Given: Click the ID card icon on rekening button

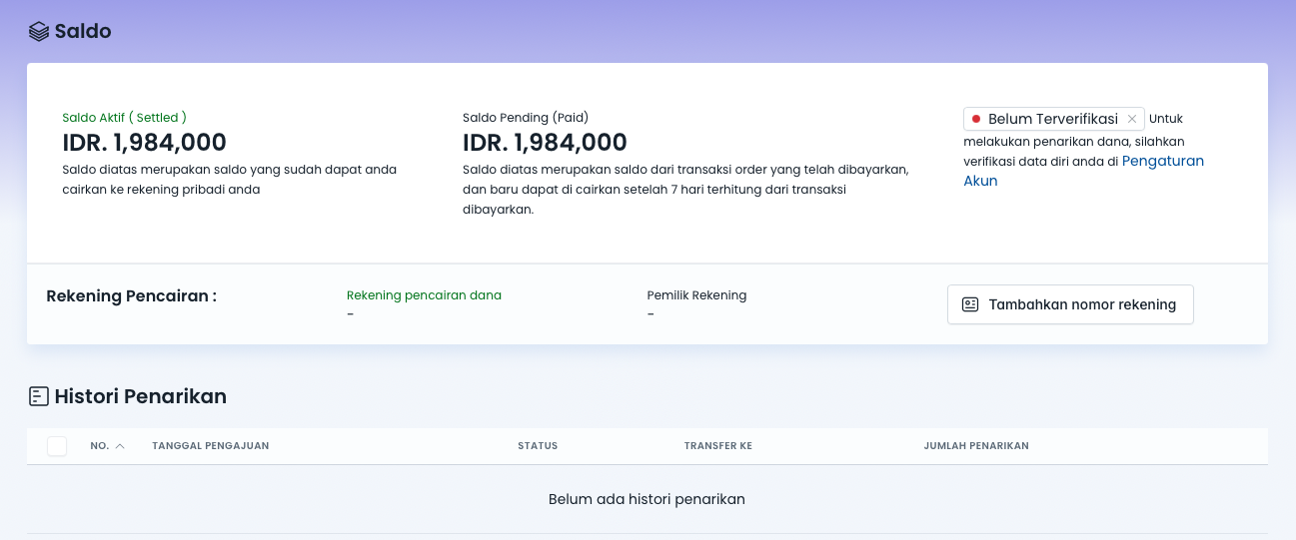Looking at the screenshot, I should (969, 304).
